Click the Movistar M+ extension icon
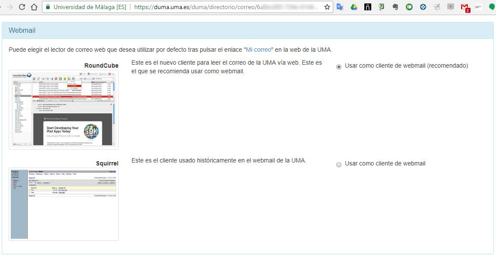496x256 pixels. pyautogui.click(x=478, y=7)
